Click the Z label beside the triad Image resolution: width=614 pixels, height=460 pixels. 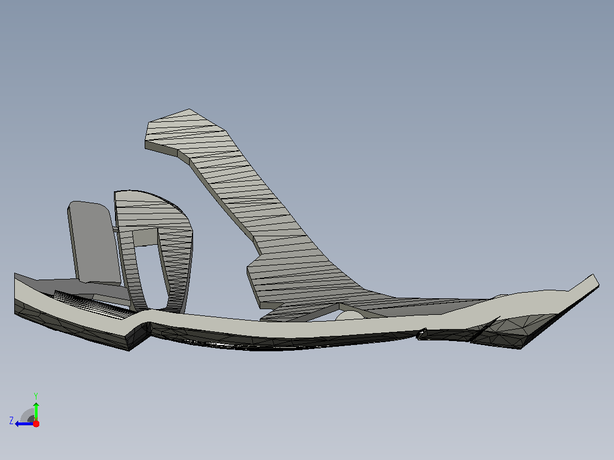pos(11,421)
